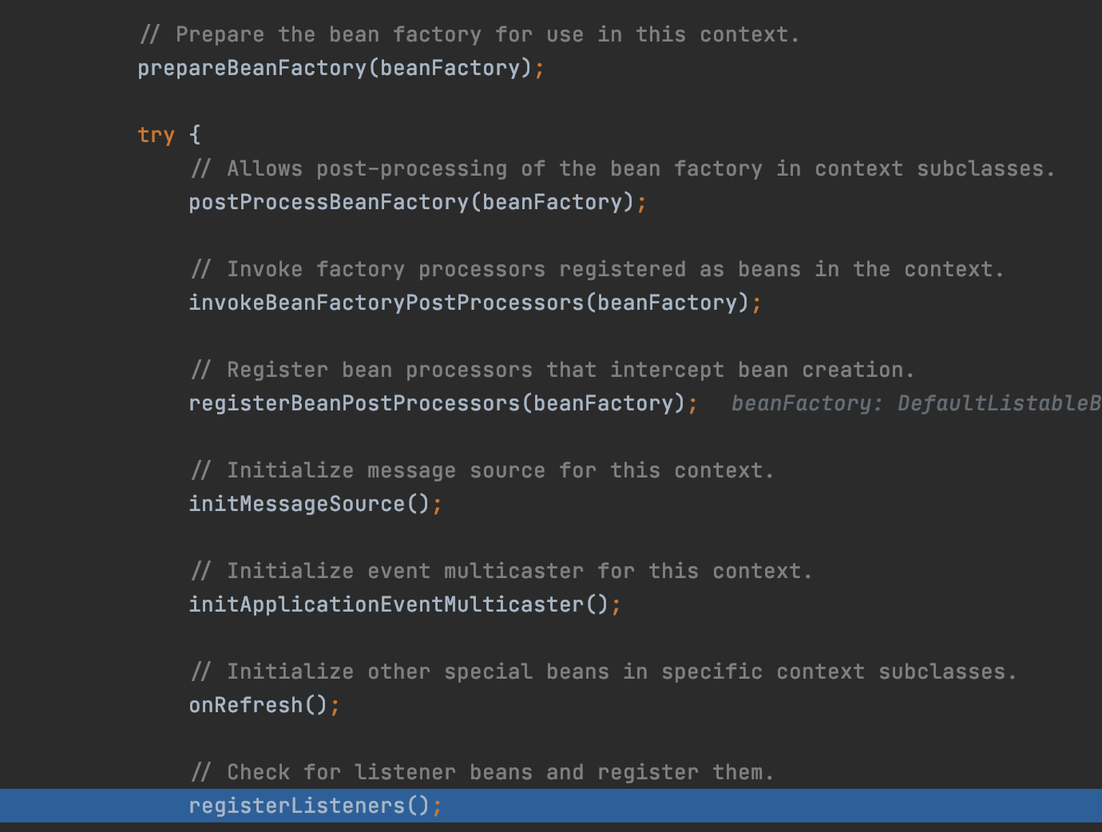Click the comment "Initialize other special beans"

click(418, 672)
